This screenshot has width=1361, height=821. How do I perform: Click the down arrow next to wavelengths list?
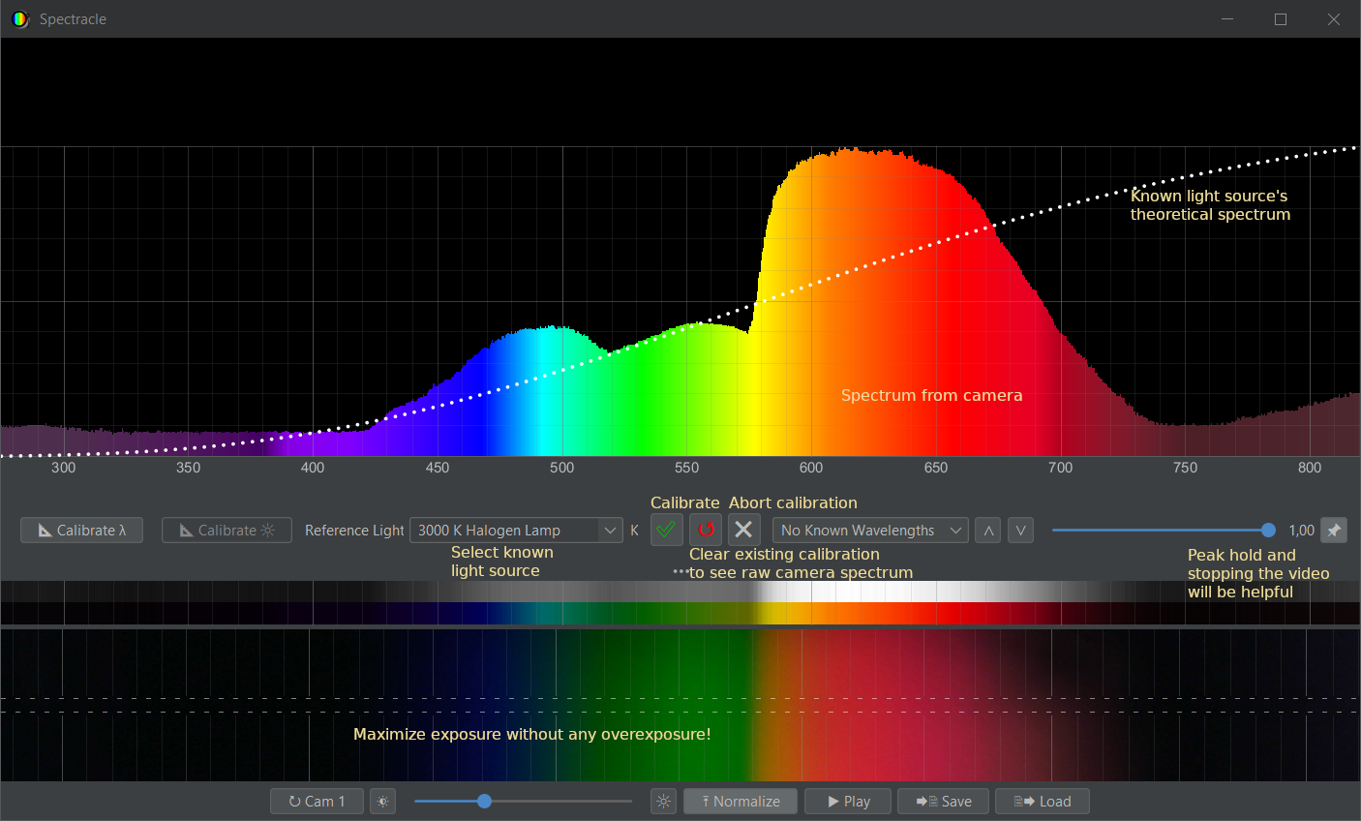click(1020, 531)
